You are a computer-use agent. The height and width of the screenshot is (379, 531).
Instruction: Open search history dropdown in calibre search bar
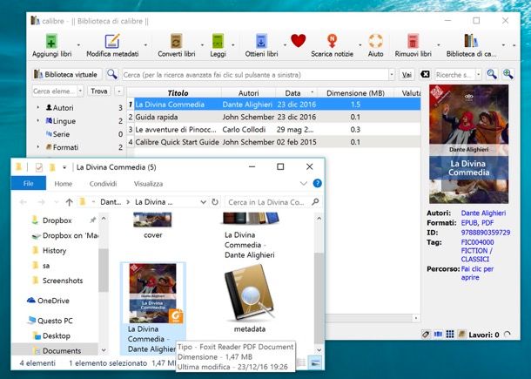(x=392, y=74)
